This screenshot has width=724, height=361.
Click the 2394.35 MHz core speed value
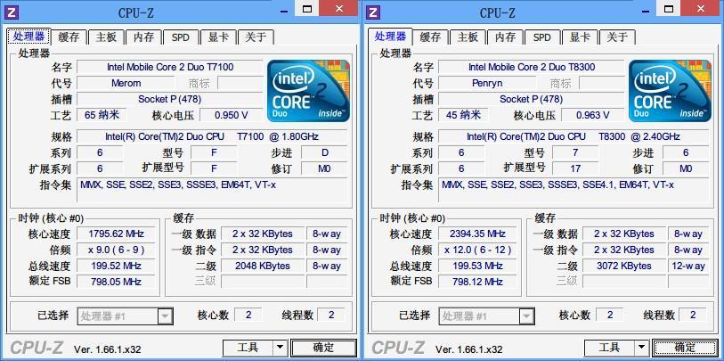tap(477, 234)
